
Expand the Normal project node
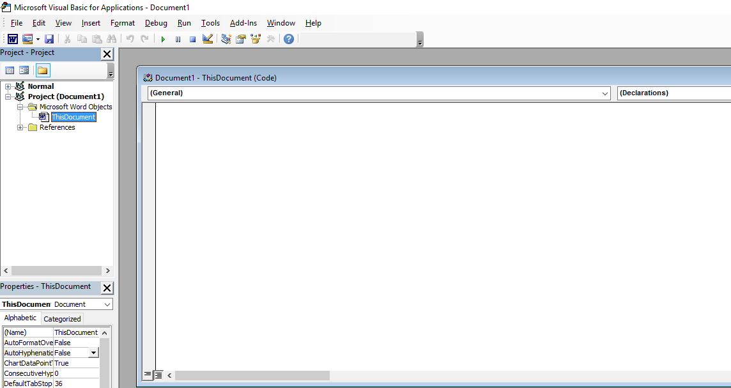click(8, 87)
